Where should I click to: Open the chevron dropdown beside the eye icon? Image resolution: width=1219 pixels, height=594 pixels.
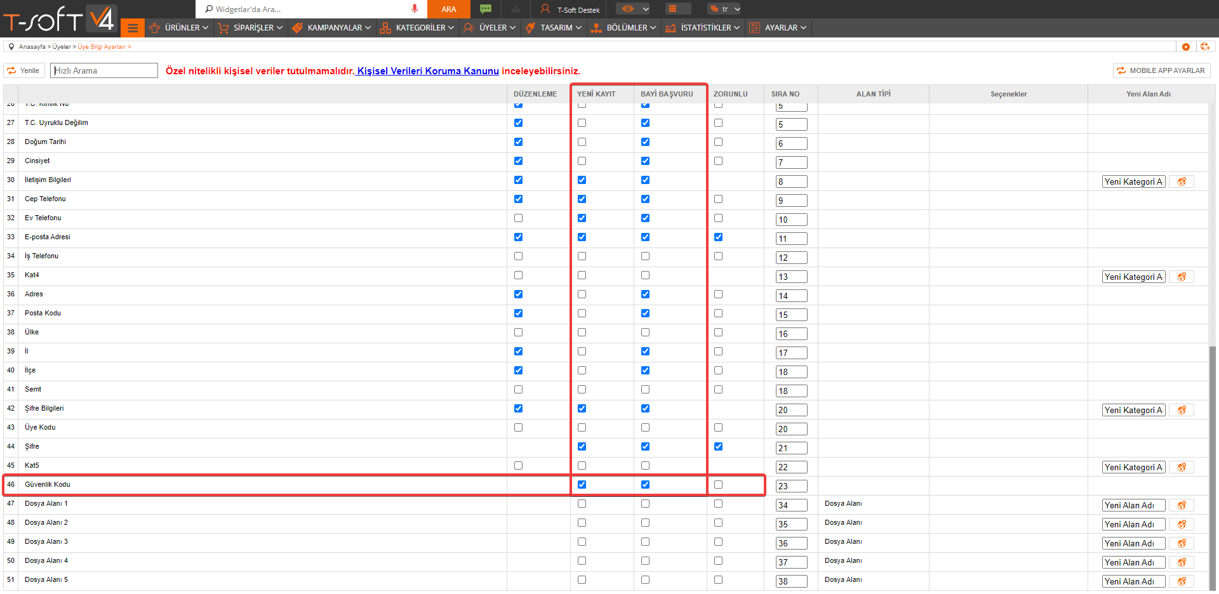point(646,9)
